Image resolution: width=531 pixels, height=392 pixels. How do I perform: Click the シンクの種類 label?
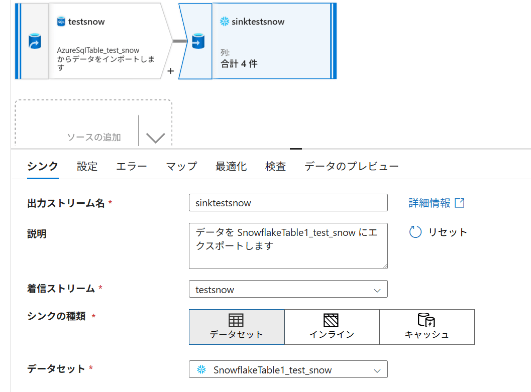pyautogui.click(x=56, y=316)
